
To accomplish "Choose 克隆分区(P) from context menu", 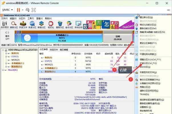I will pyautogui.click(x=145, y=87).
